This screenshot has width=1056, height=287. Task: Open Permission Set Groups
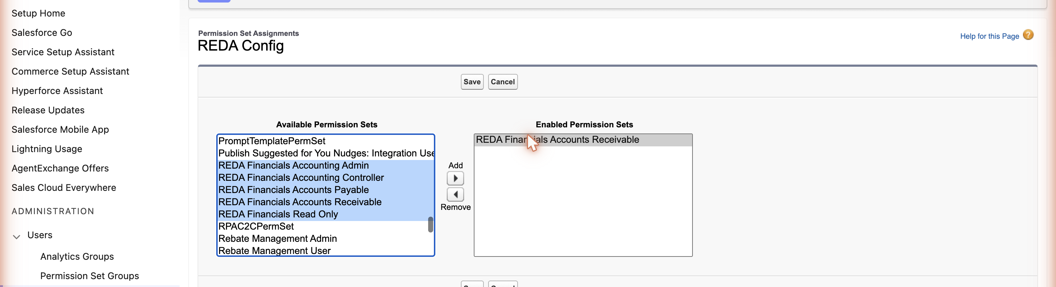(x=90, y=276)
